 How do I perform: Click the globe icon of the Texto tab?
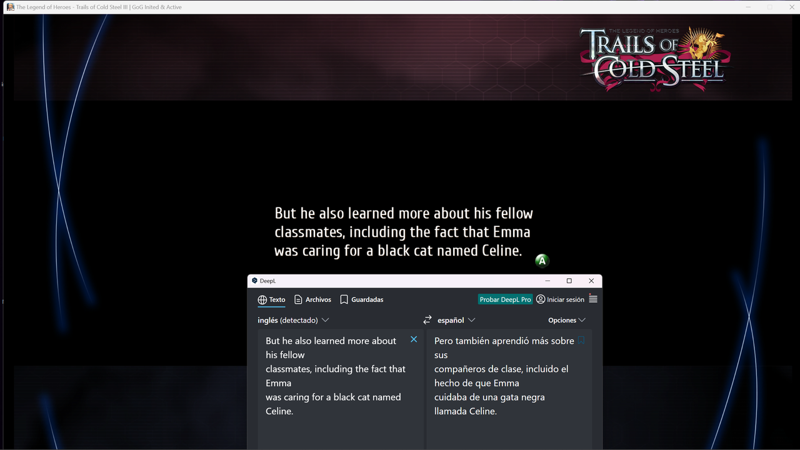click(262, 300)
